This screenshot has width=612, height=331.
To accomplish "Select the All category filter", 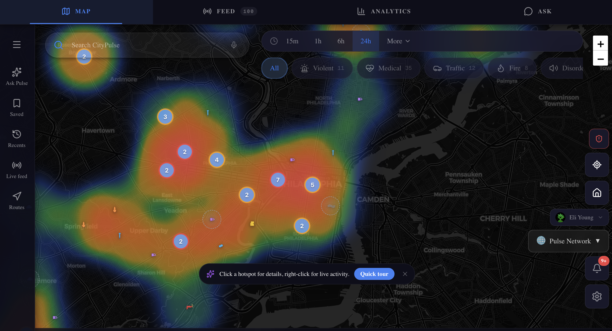I will pyautogui.click(x=274, y=68).
